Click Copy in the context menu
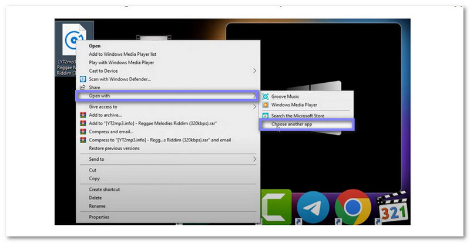The height and width of the screenshot is (243, 470). (x=94, y=178)
